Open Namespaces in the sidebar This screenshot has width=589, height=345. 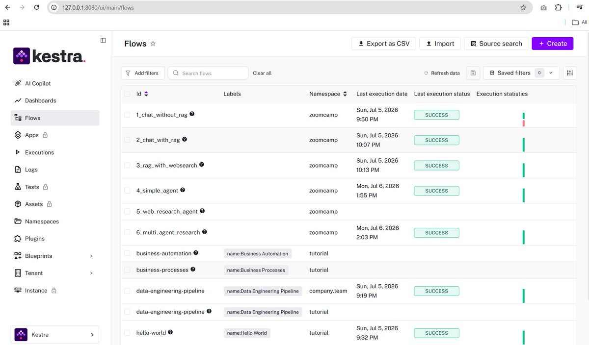click(x=55, y=222)
